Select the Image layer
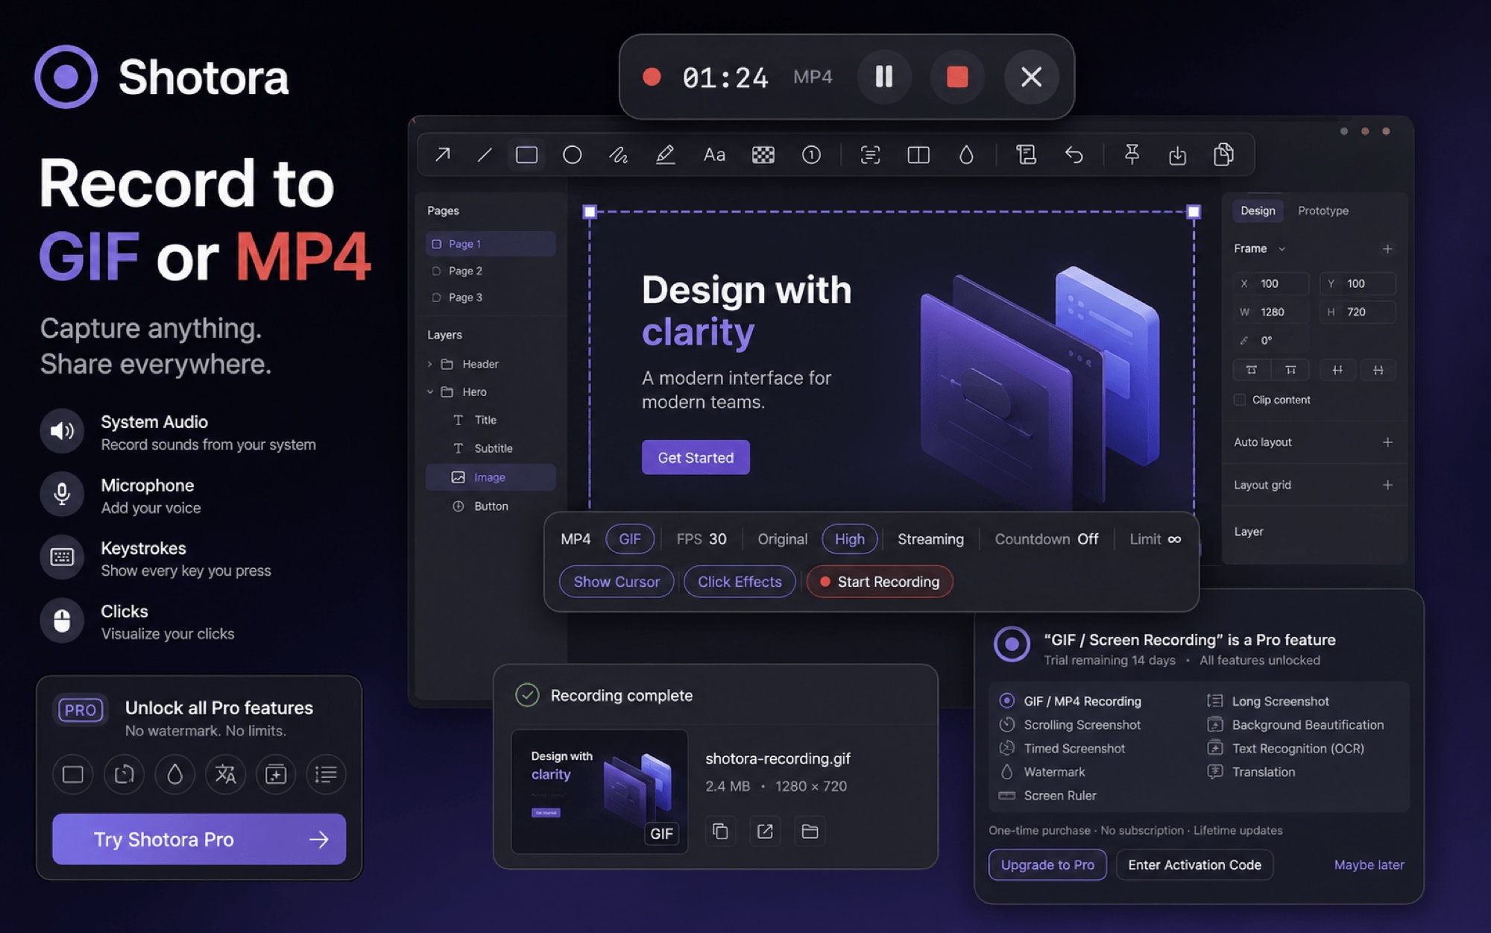This screenshot has height=933, width=1491. pyautogui.click(x=491, y=477)
